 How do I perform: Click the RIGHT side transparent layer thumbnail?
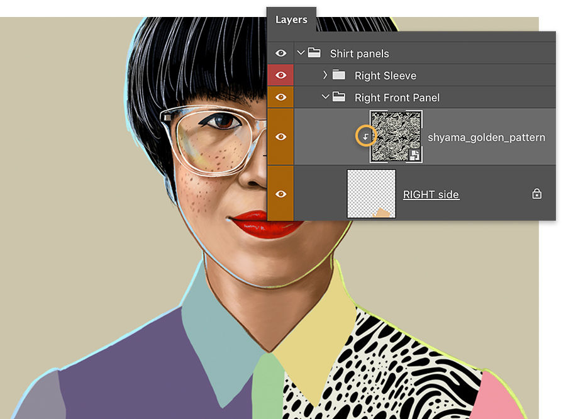[x=371, y=194]
